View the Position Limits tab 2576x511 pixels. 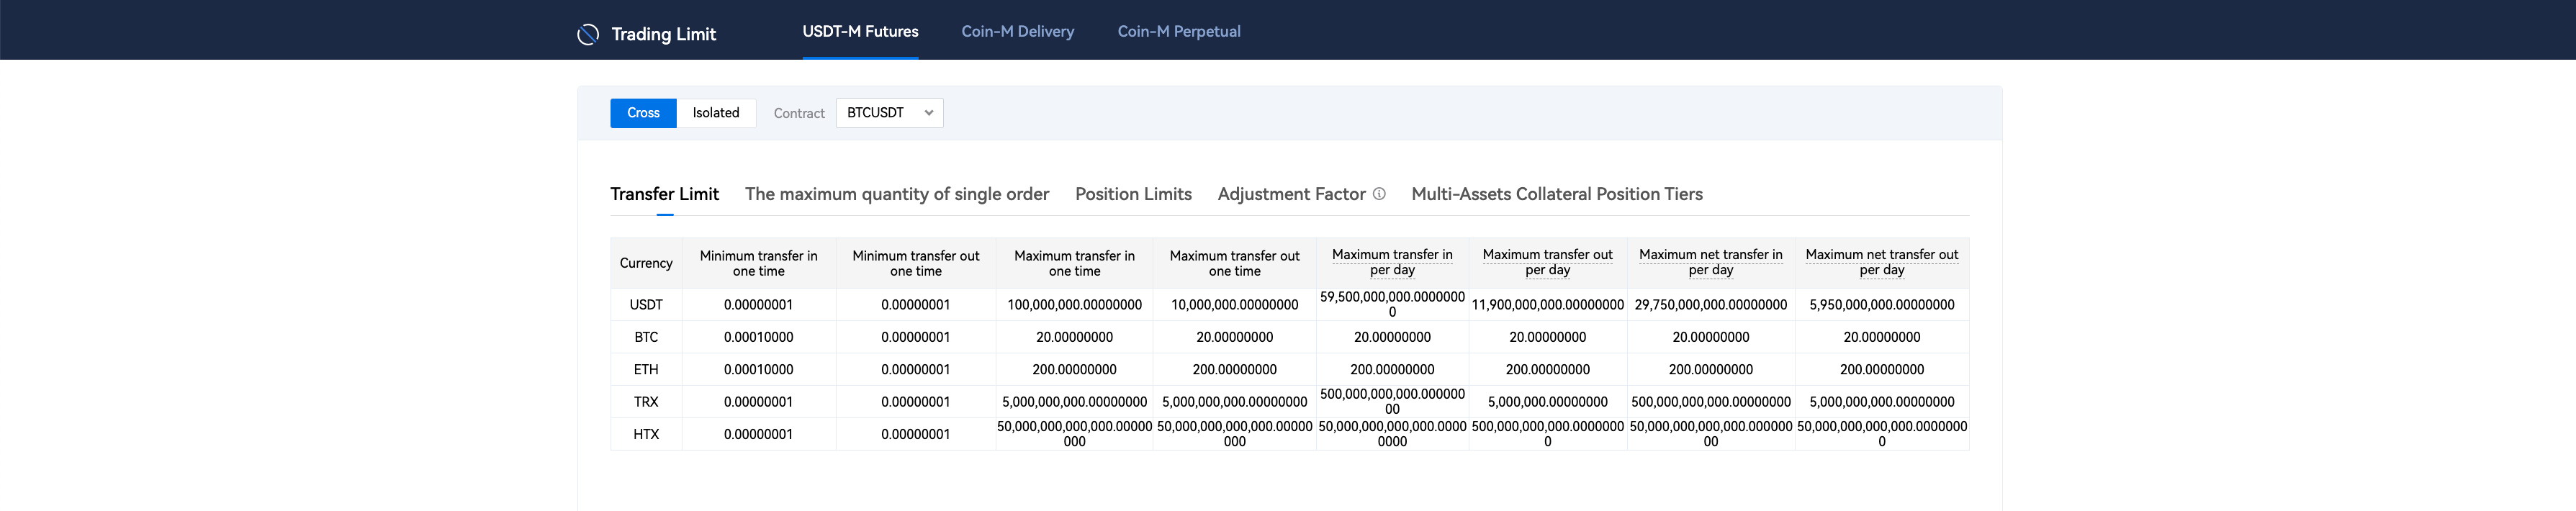pyautogui.click(x=1133, y=194)
